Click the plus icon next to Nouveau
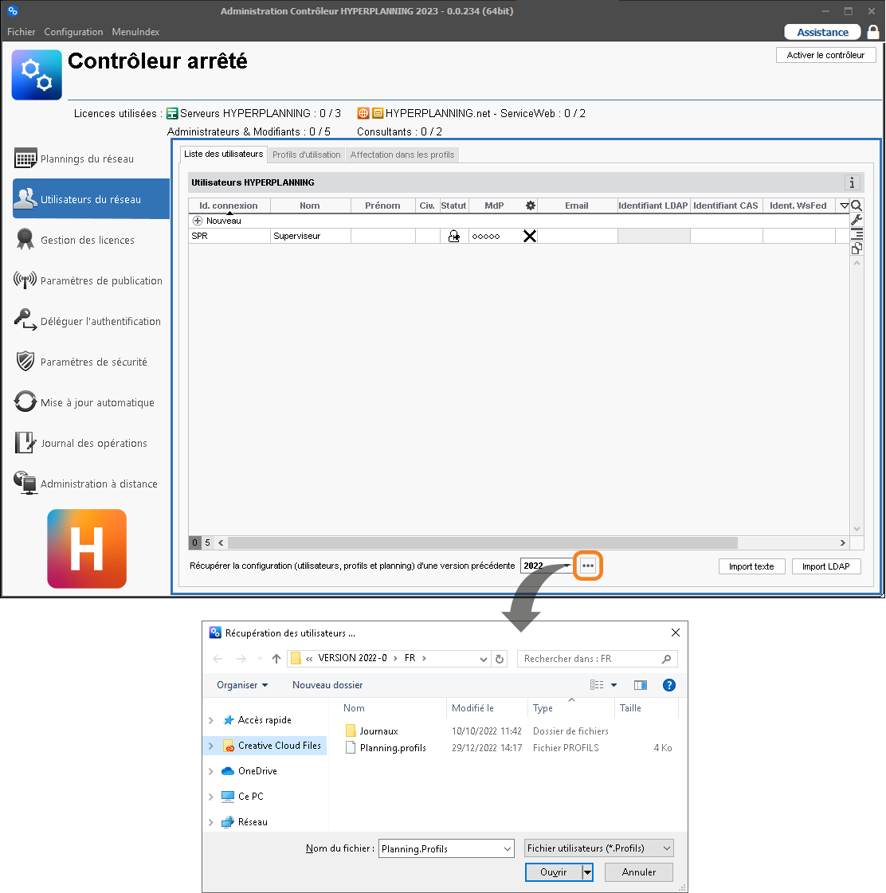The image size is (886, 893). [x=198, y=221]
